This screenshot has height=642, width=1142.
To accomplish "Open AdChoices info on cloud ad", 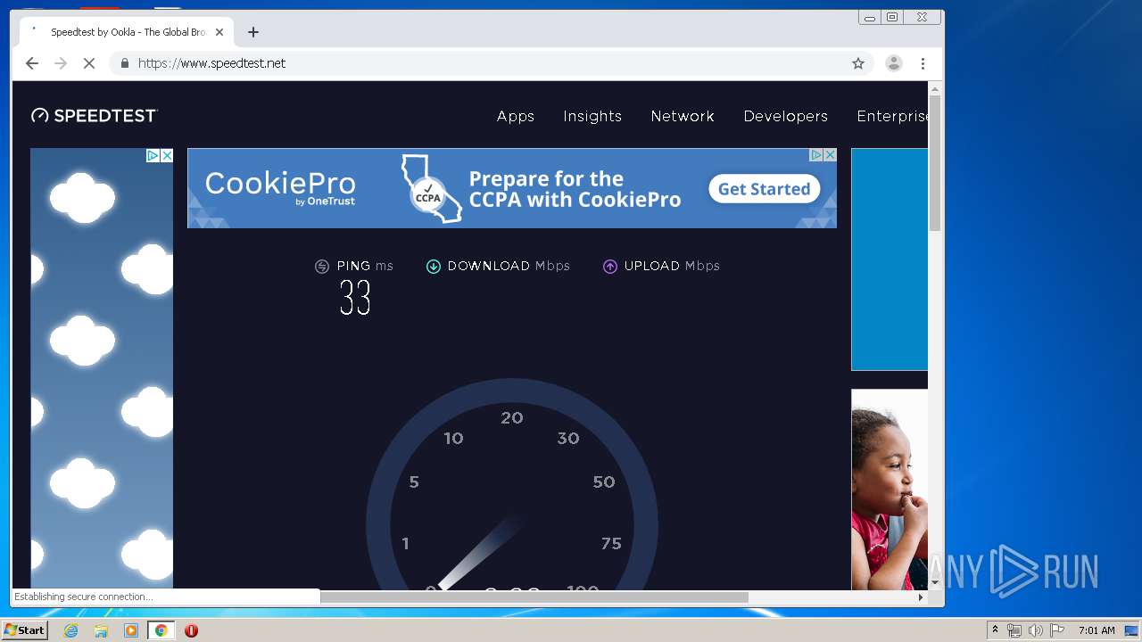I will click(x=153, y=155).
